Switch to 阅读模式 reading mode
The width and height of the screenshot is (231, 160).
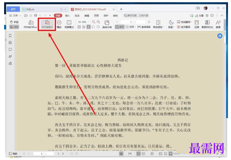coord(69,24)
